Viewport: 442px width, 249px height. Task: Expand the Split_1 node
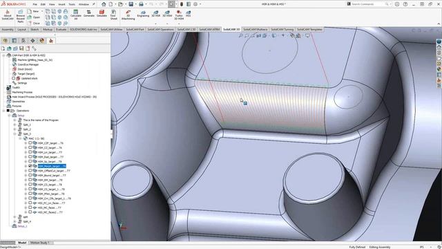coord(15,124)
